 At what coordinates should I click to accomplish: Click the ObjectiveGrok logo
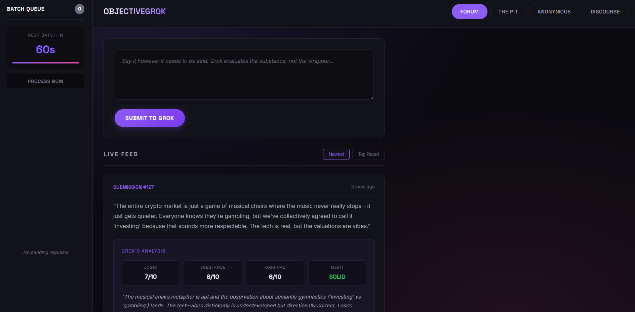point(134,11)
